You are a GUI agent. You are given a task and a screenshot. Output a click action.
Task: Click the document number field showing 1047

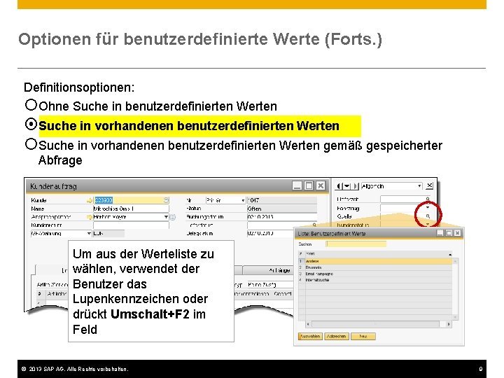click(281, 200)
